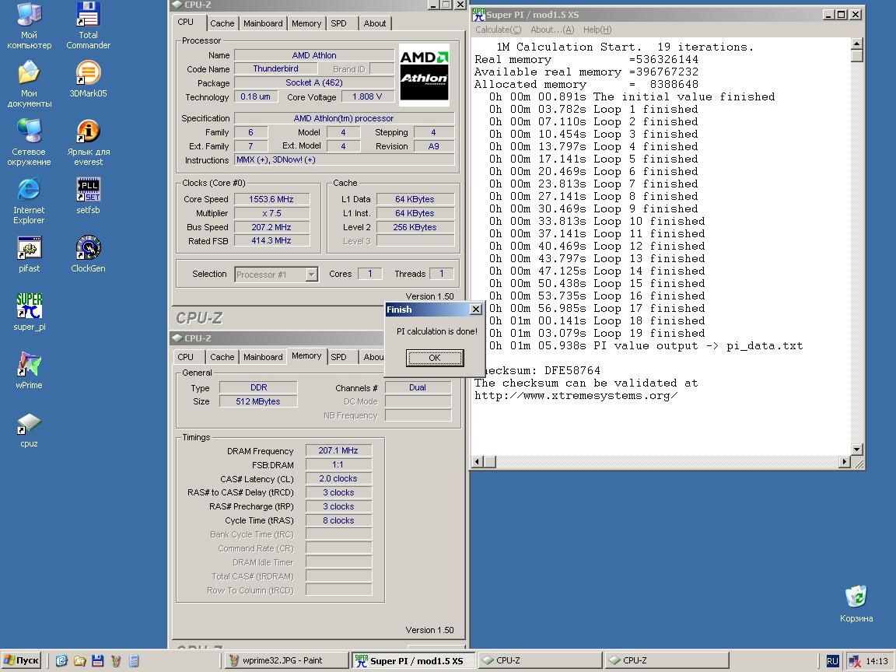Screen dimensions: 896x672
Task: Click the floppy disk quick launch icon
Action: click(x=98, y=660)
